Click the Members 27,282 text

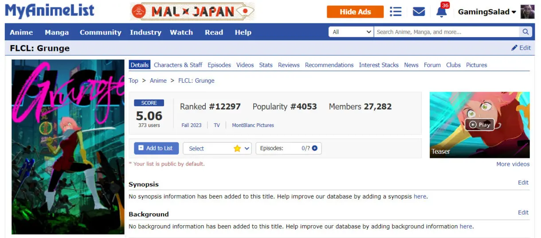(x=360, y=107)
